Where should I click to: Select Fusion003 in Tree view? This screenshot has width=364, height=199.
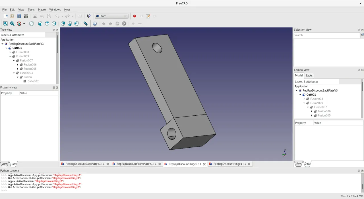(x=26, y=73)
